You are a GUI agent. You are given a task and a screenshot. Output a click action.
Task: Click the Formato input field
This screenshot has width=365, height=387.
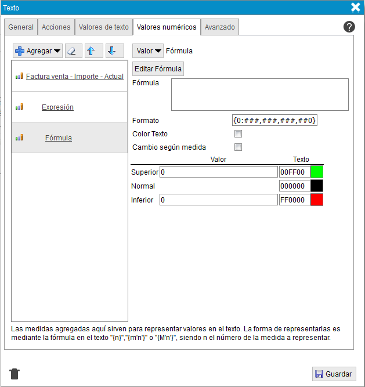coord(274,121)
